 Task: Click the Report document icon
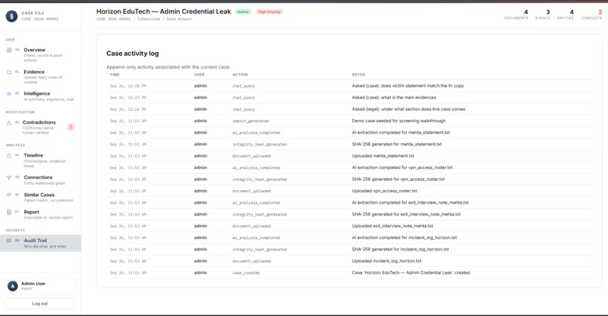click(9, 213)
